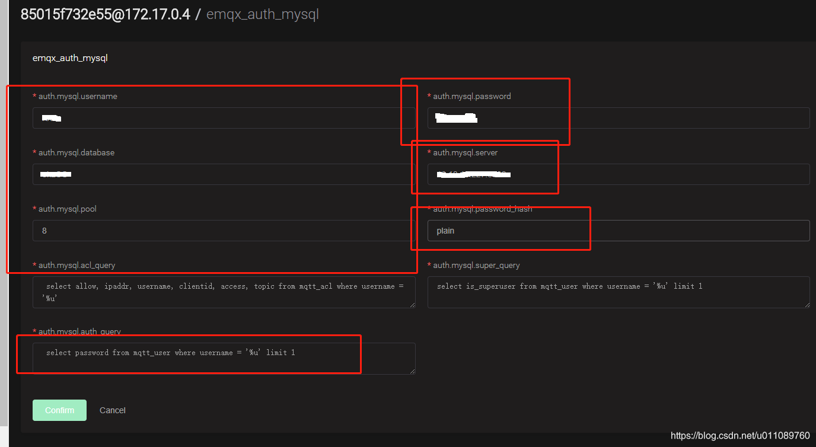
Task: Grab acl_query textarea resize handle
Action: 412,305
